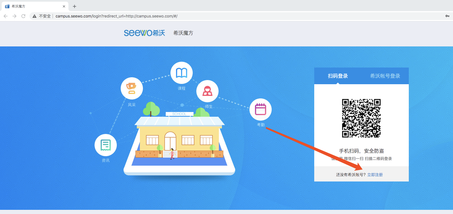Click the 资讯 document icon

[106, 145]
